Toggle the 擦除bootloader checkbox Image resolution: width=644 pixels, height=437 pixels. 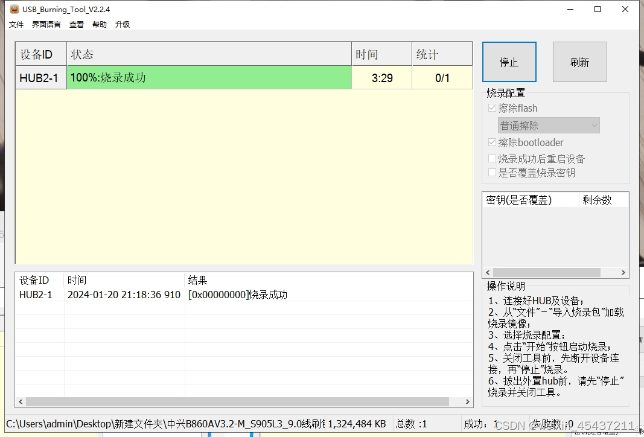(492, 142)
